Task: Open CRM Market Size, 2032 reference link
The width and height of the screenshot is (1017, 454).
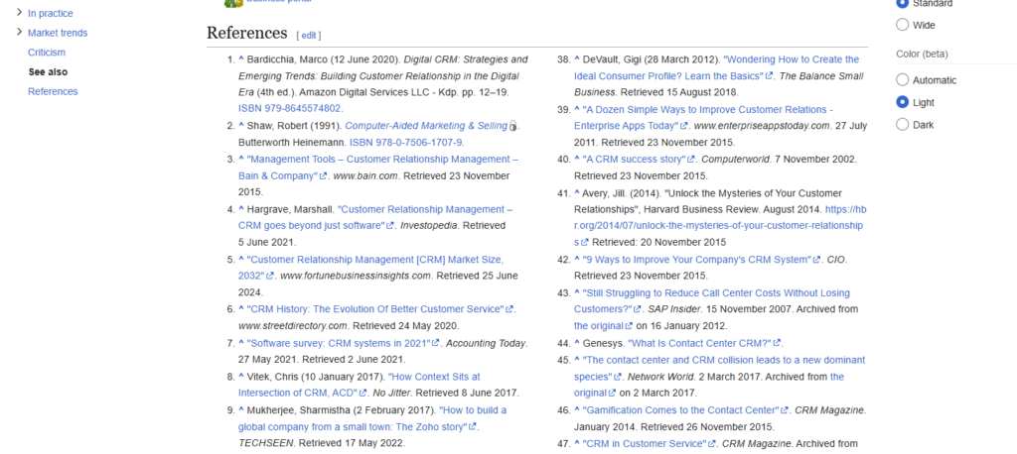Action: (371, 268)
